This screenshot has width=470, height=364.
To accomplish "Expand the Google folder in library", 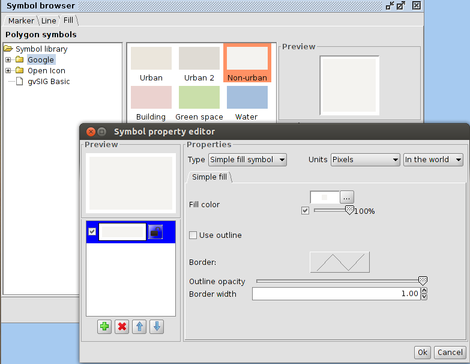I will 8,60.
